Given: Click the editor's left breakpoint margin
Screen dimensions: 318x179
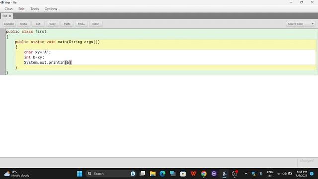Looking at the screenshot, I should pos(2,52).
